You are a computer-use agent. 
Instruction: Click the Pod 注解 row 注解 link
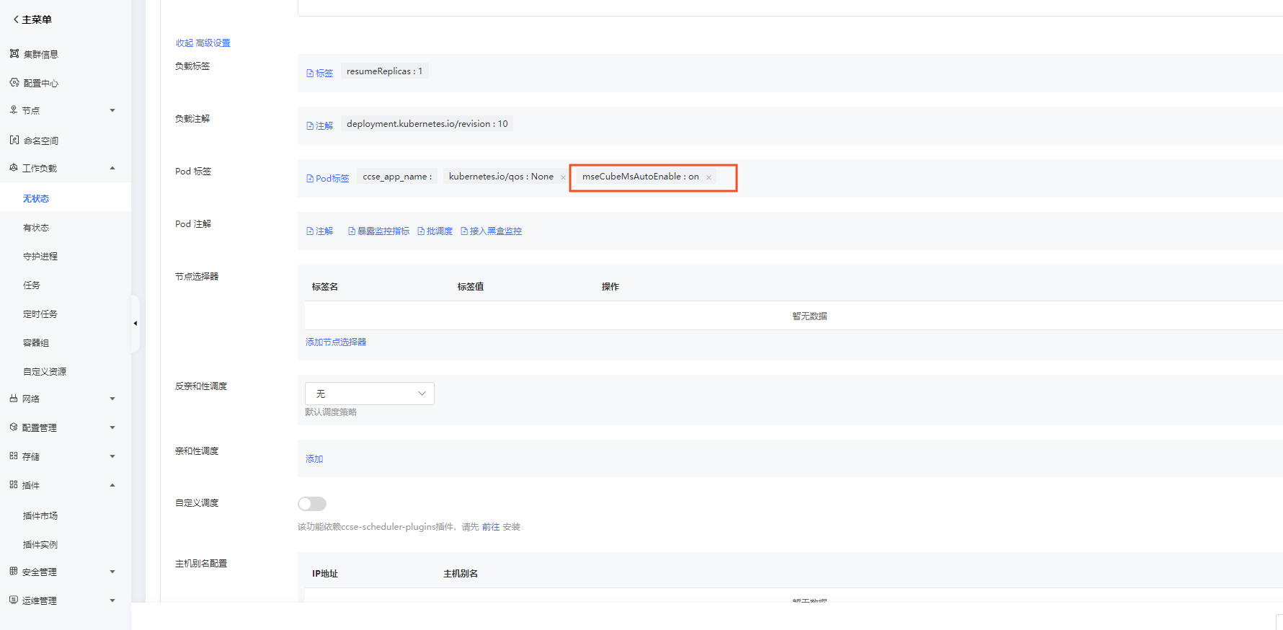(319, 231)
